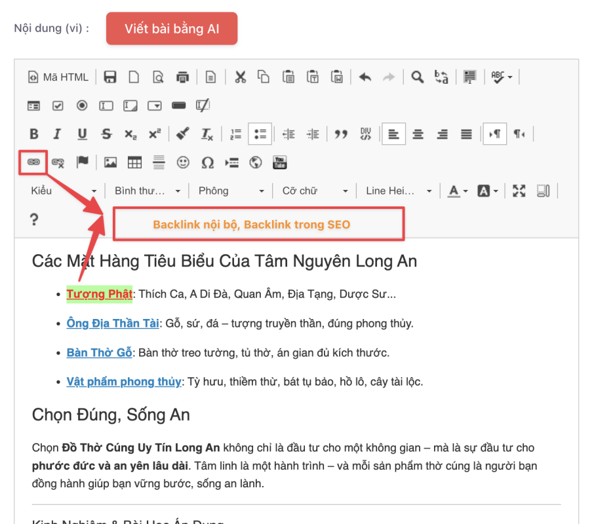Toggle Superscript formatting
The height and width of the screenshot is (524, 596).
coord(155,134)
